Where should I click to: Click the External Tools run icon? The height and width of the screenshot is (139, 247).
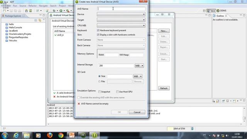click(x=68, y=11)
